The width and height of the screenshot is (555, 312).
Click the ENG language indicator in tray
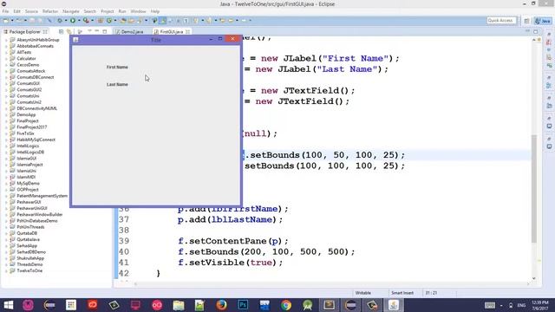tap(521, 305)
